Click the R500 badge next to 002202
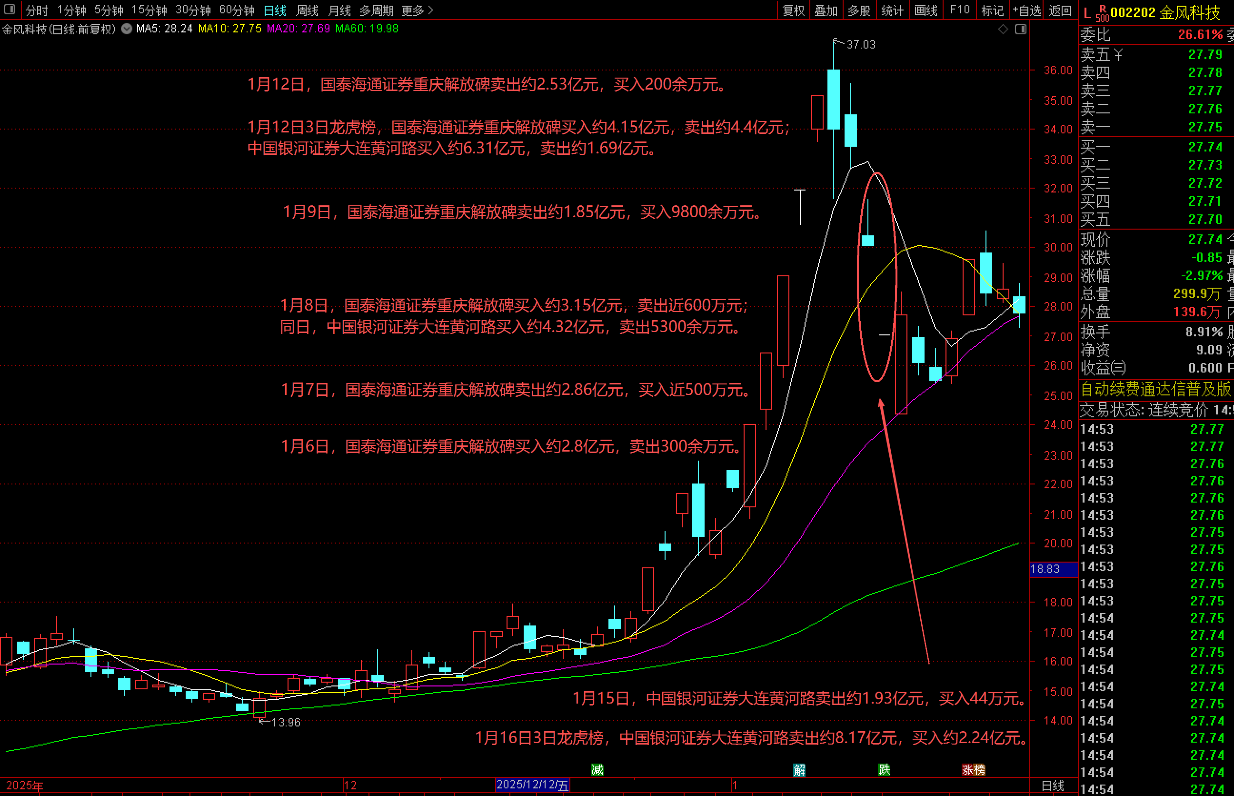The image size is (1234, 796). (1102, 13)
